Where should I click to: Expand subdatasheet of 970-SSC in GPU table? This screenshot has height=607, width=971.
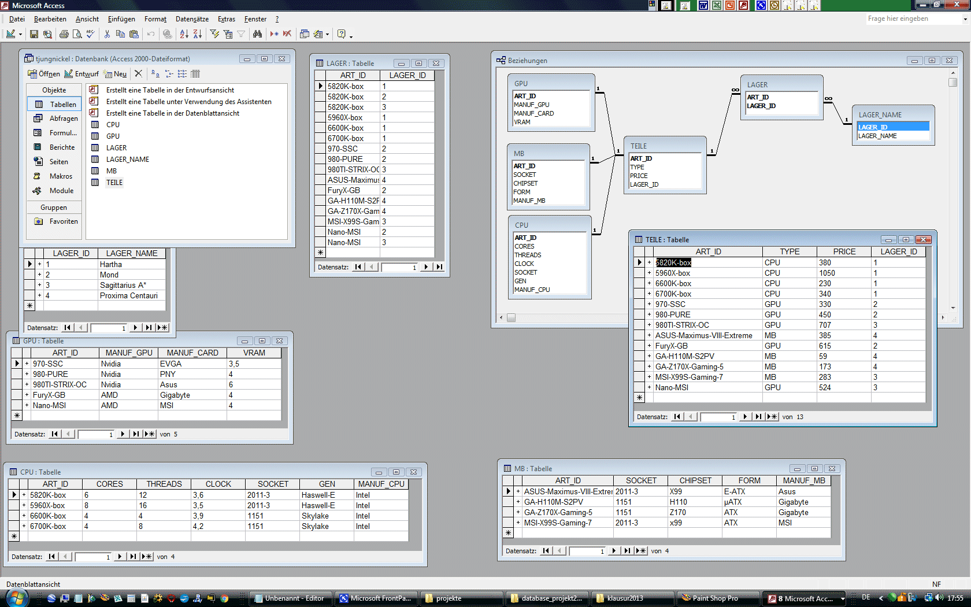click(x=27, y=364)
